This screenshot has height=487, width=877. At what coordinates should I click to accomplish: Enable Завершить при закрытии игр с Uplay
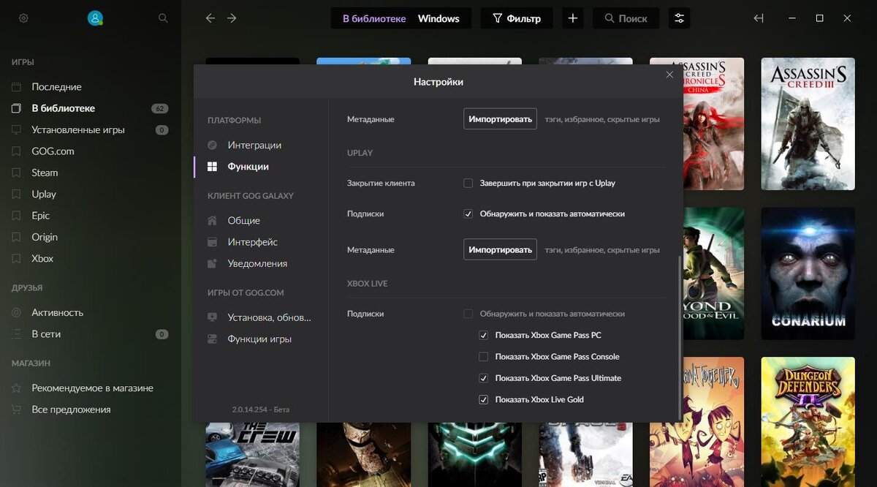click(468, 183)
